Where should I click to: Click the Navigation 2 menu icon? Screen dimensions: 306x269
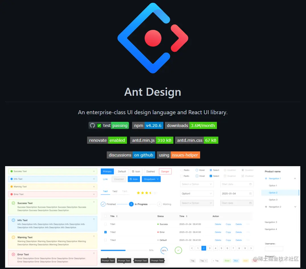[266, 207]
